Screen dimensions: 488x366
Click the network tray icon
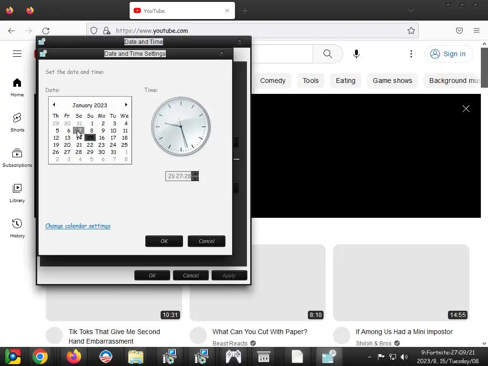pos(393,357)
